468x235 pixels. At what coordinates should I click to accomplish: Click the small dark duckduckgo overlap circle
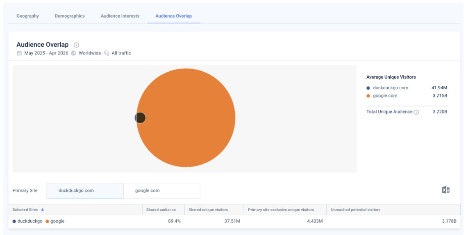tap(140, 118)
